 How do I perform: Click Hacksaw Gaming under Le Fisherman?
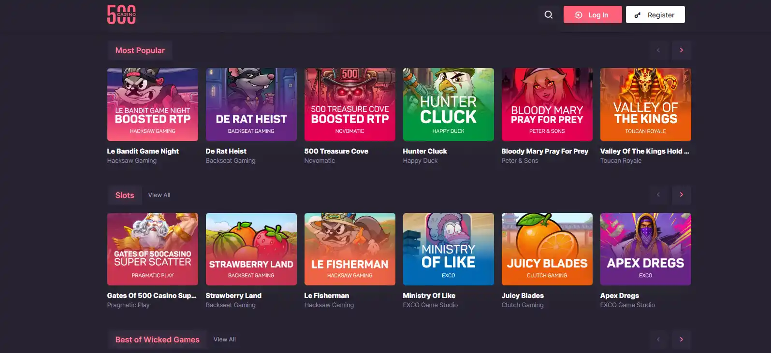[x=329, y=305]
